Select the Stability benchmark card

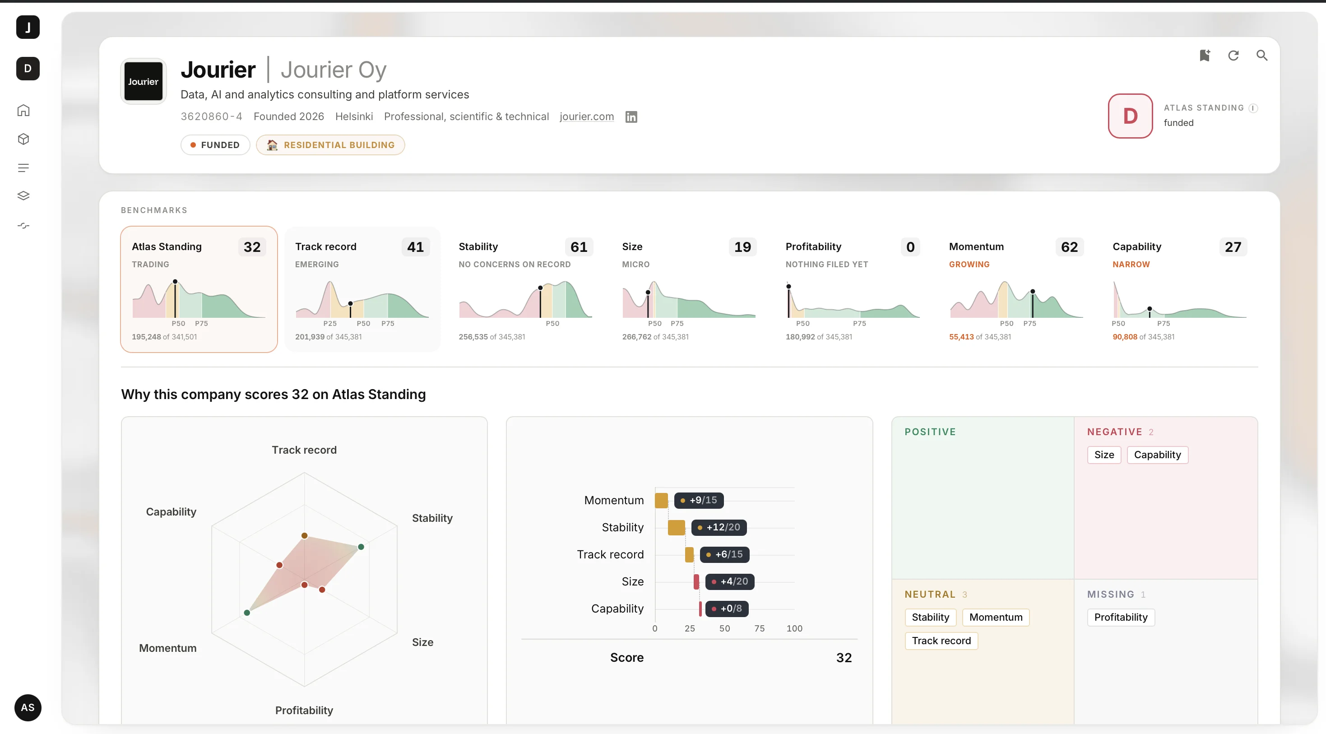525,289
